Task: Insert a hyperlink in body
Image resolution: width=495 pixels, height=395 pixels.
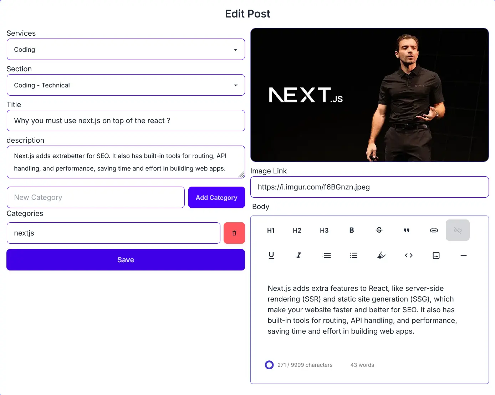Action: (434, 230)
